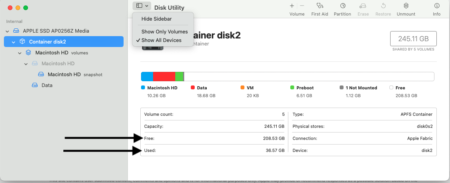Click the Volume count row
This screenshot has height=183, width=450.
[214, 114]
